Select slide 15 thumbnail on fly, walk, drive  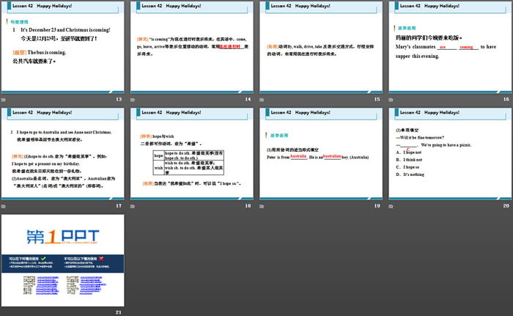pos(321,47)
